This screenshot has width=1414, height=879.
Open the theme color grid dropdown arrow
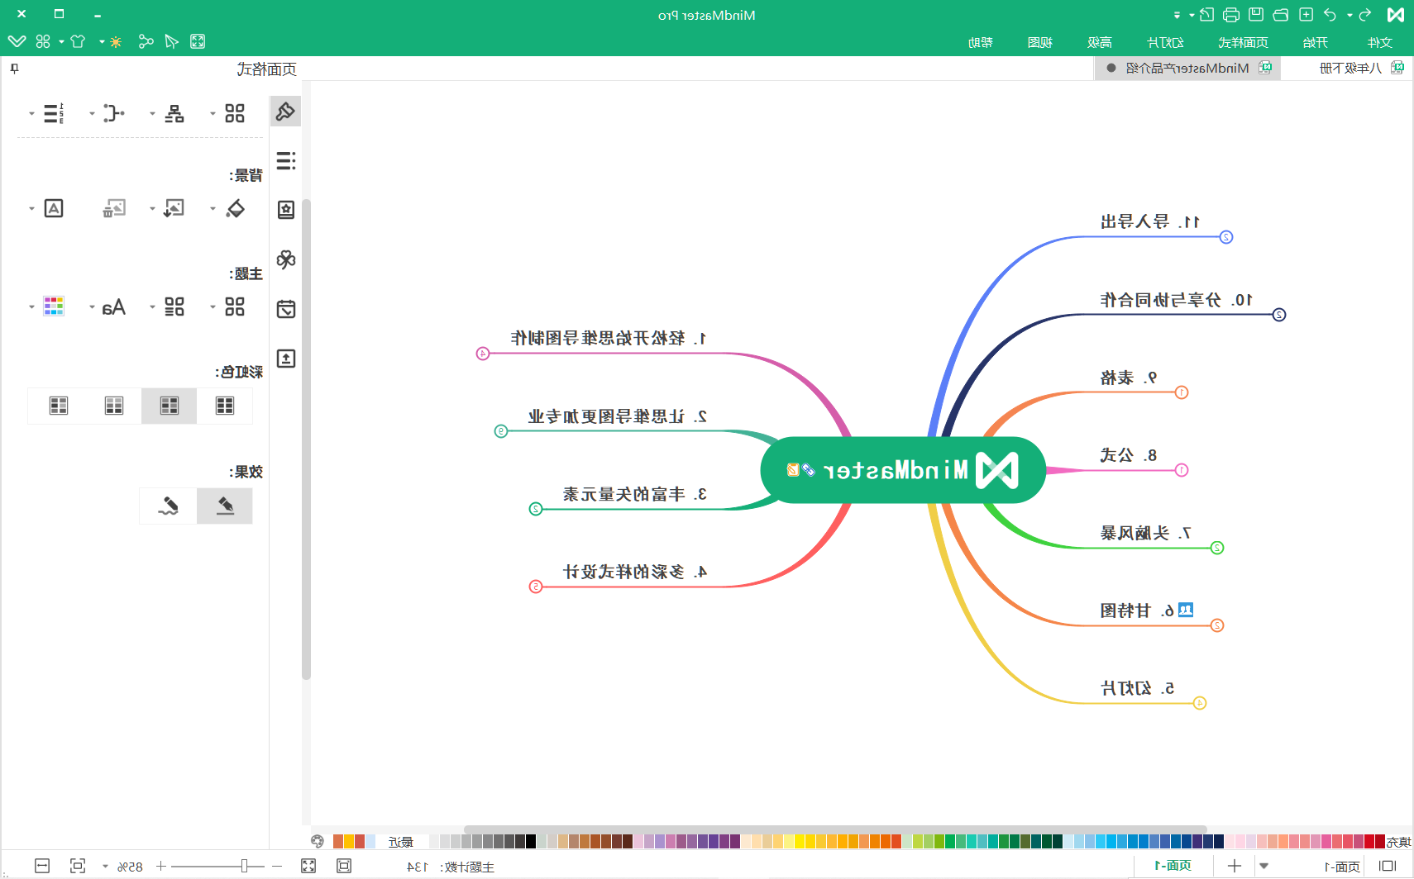coord(31,307)
